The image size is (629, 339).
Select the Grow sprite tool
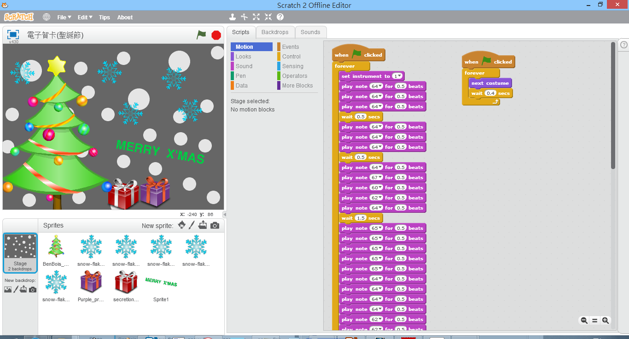click(x=256, y=17)
